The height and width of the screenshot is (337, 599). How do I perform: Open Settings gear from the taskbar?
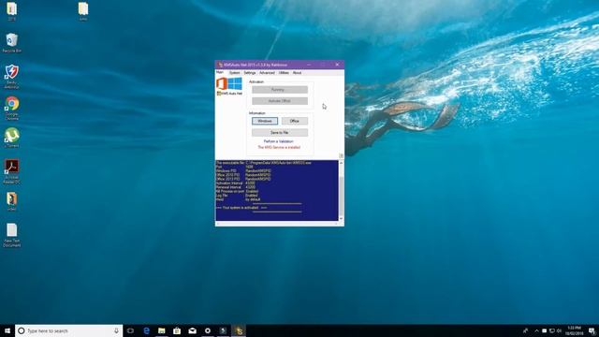pos(208,330)
